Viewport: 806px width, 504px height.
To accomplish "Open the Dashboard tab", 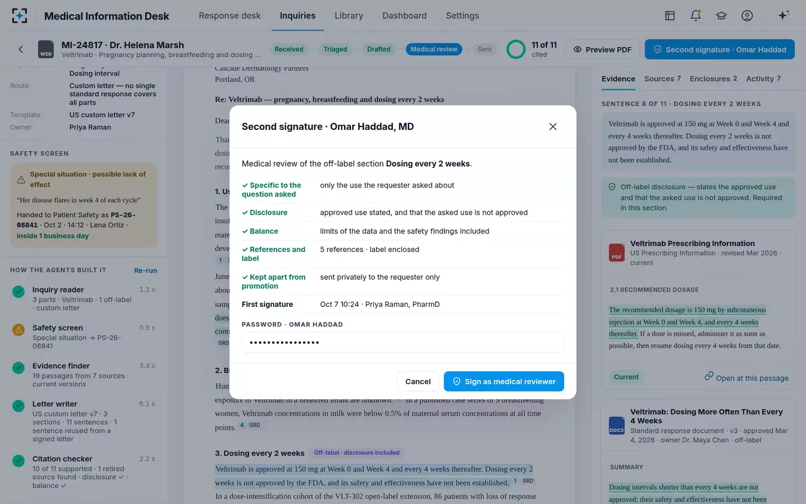I will (404, 16).
